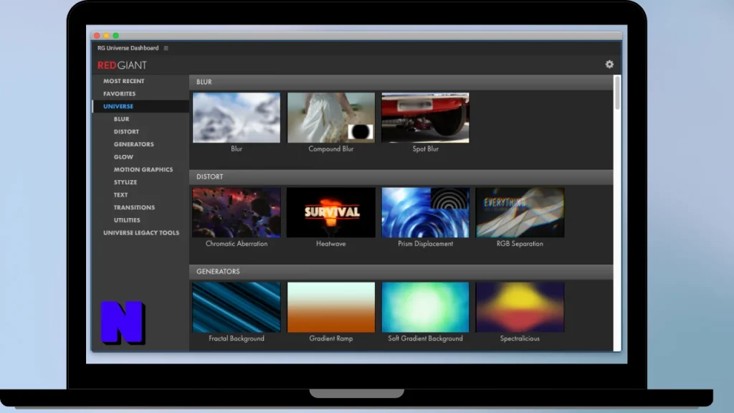Select the Universe category
The width and height of the screenshot is (734, 413).
click(x=118, y=106)
